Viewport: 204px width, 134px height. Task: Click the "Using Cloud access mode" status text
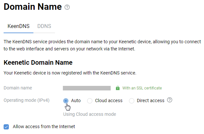click(x=89, y=114)
